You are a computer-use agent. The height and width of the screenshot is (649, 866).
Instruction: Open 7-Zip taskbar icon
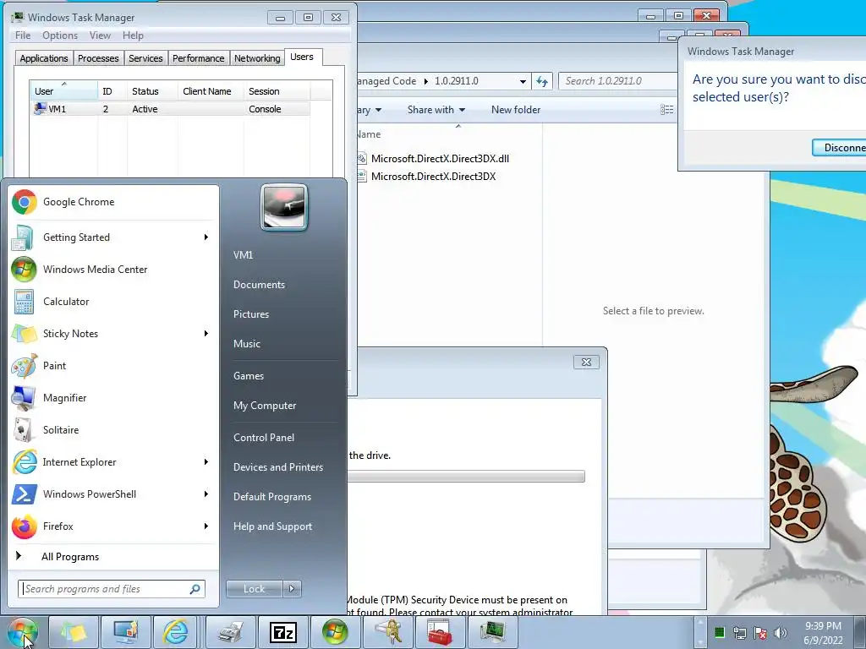click(x=282, y=632)
